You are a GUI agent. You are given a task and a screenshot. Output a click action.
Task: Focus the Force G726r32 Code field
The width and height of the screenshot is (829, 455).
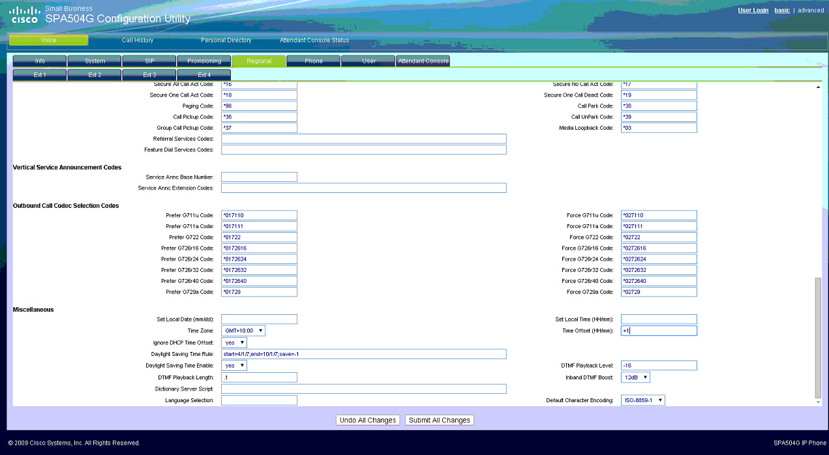pos(659,270)
